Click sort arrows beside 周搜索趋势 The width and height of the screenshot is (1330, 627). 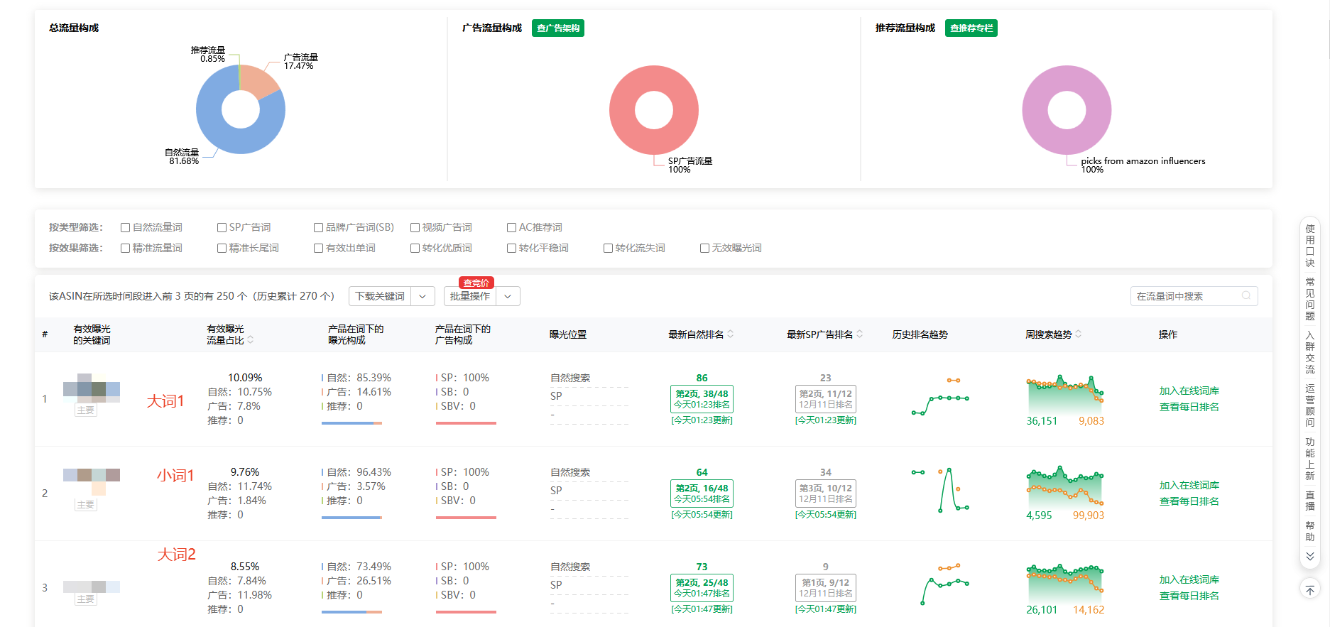click(1079, 334)
